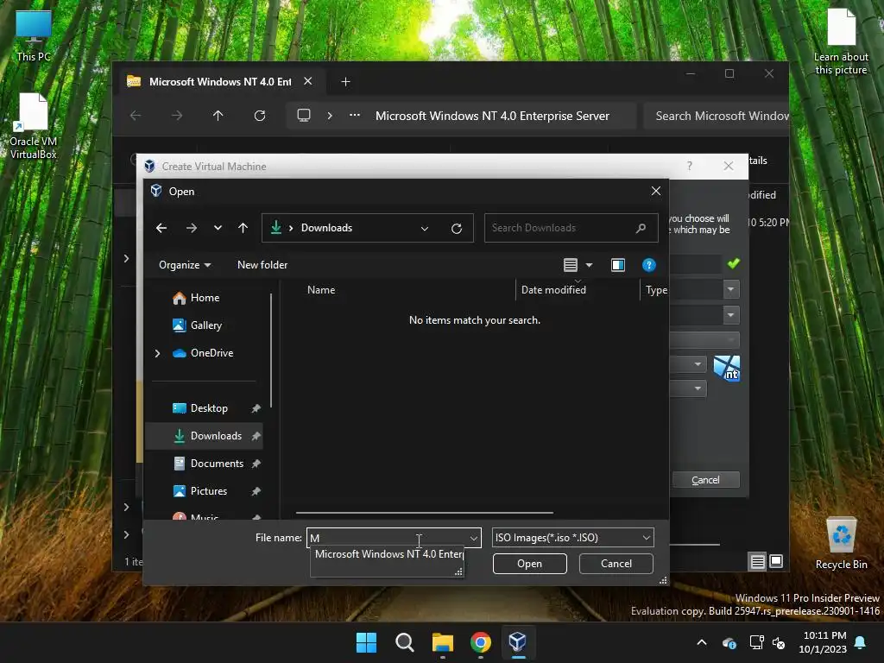Open recent locations chevron in Open dialog
Viewport: 884px width, 663px height.
218,228
